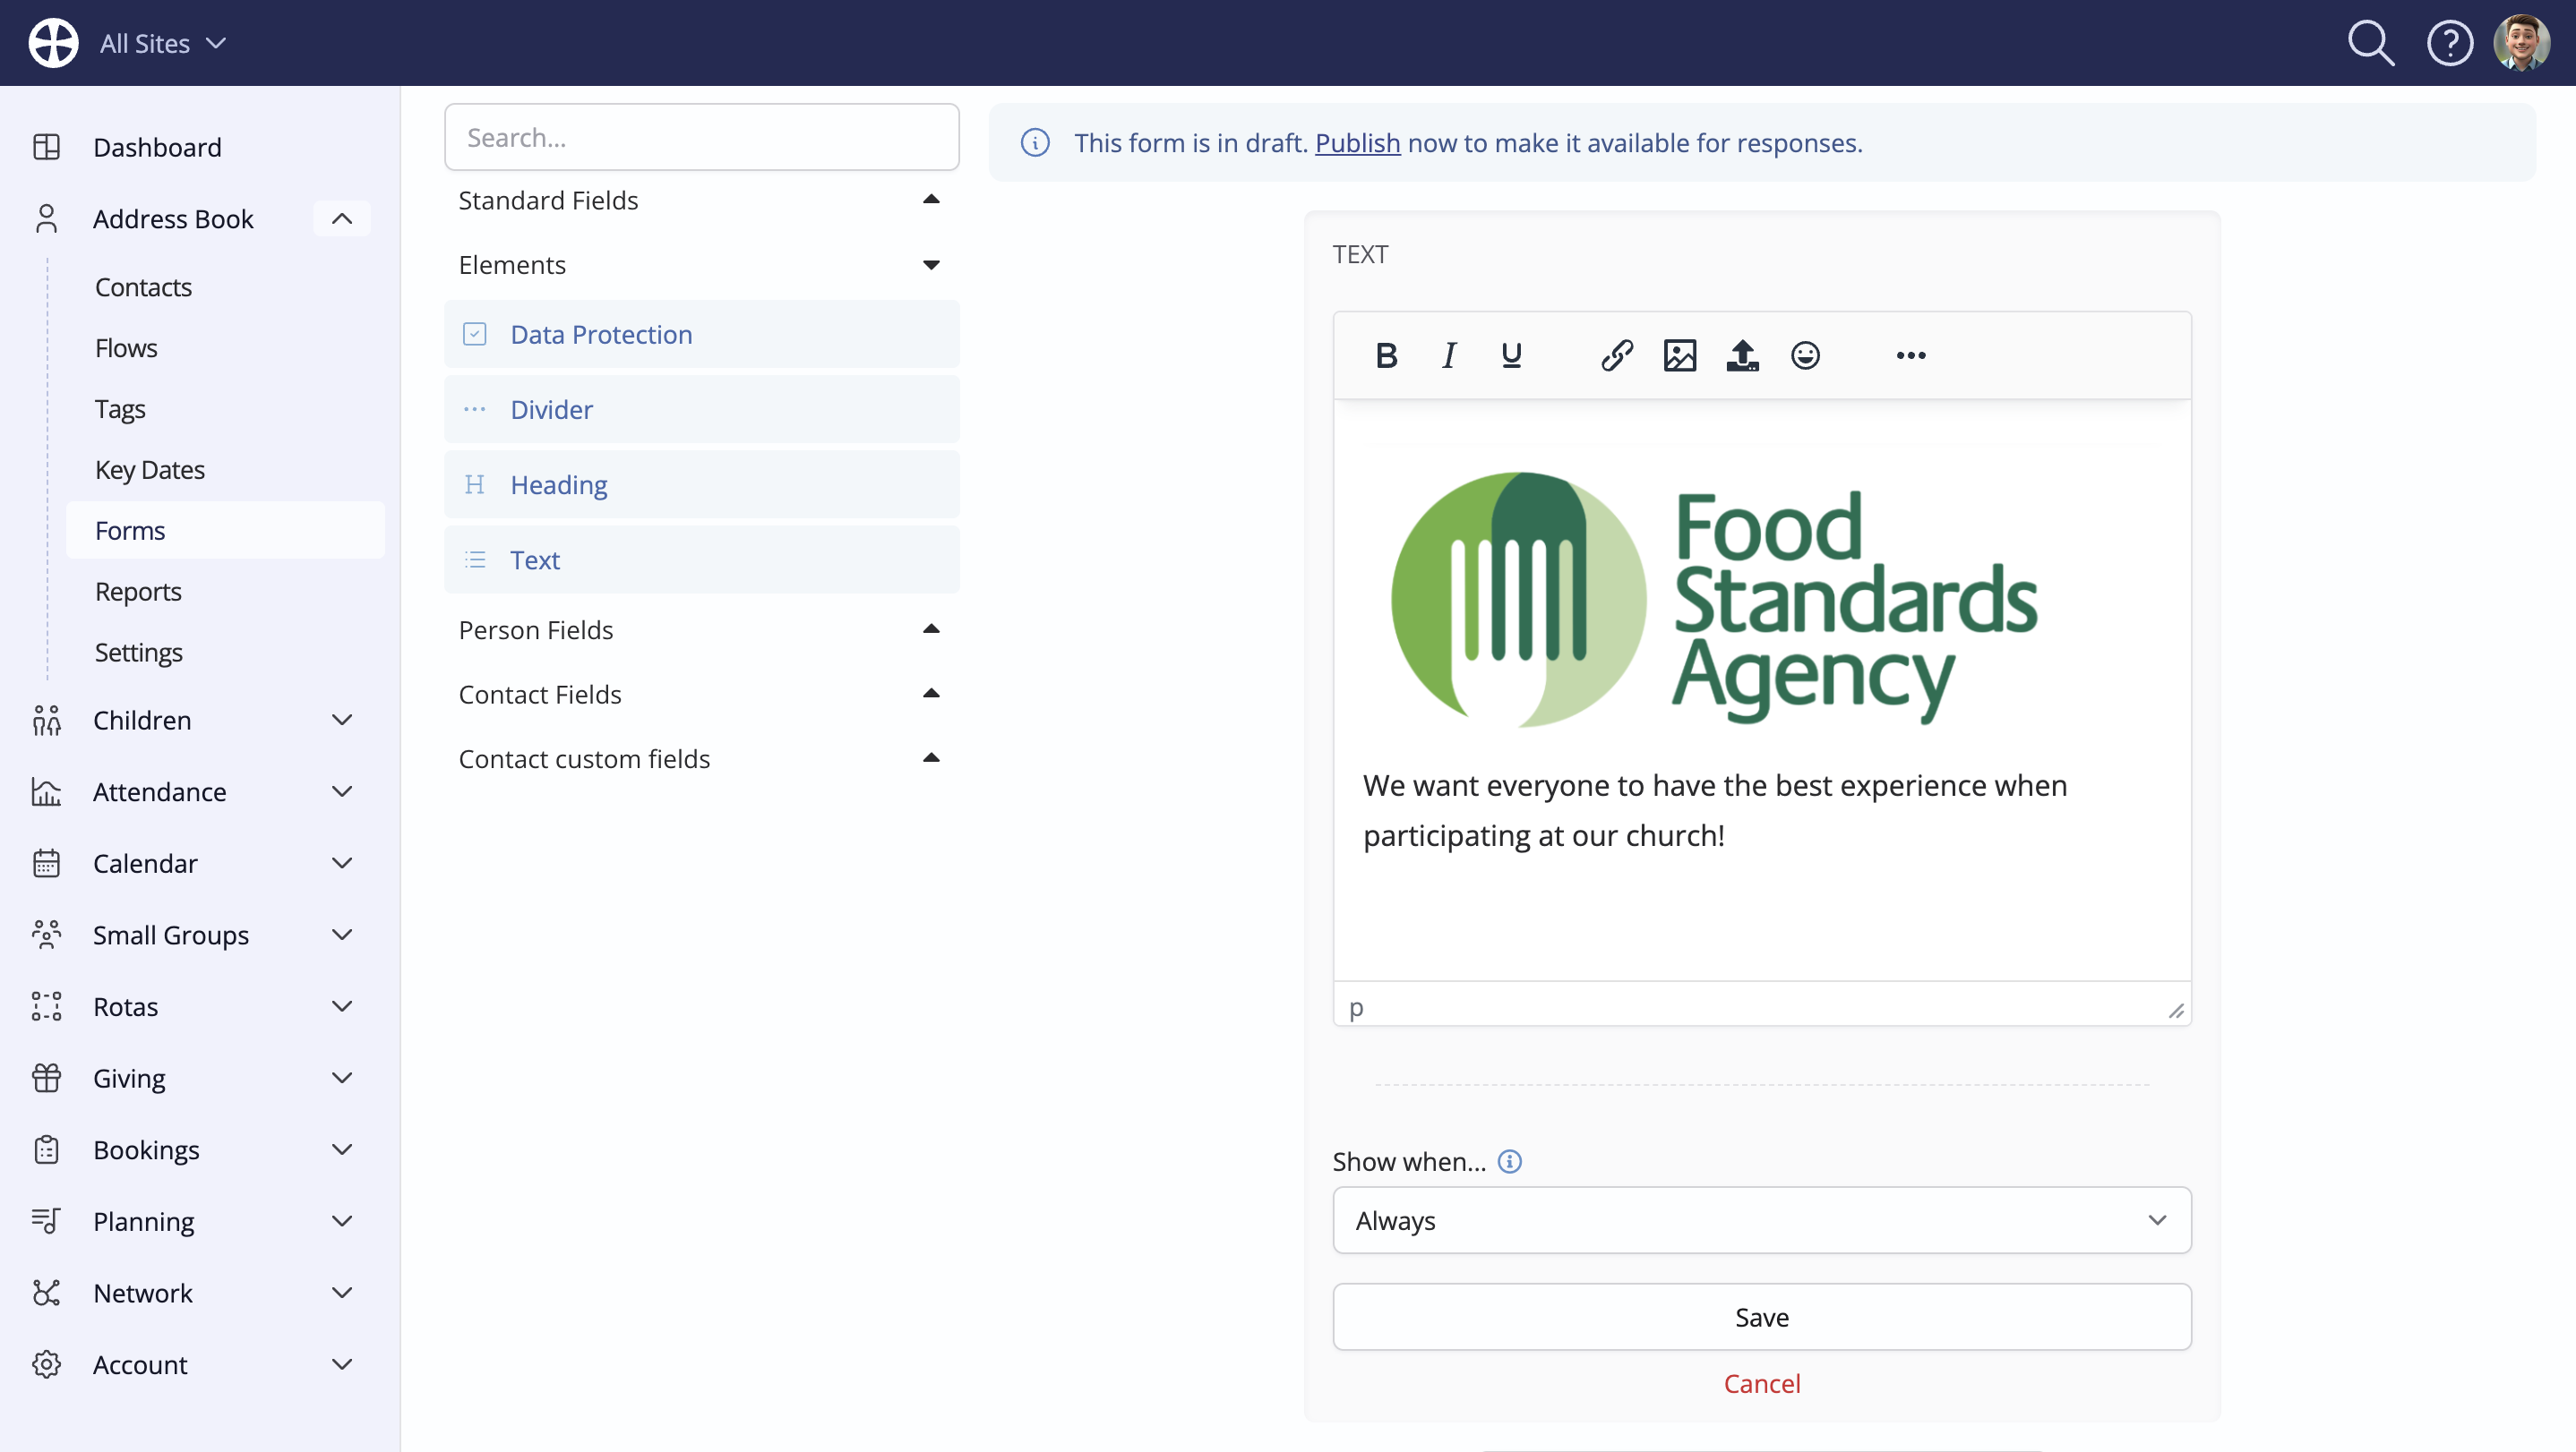The height and width of the screenshot is (1452, 2576).
Task: Open Settings under Address Book
Action: click(x=138, y=653)
